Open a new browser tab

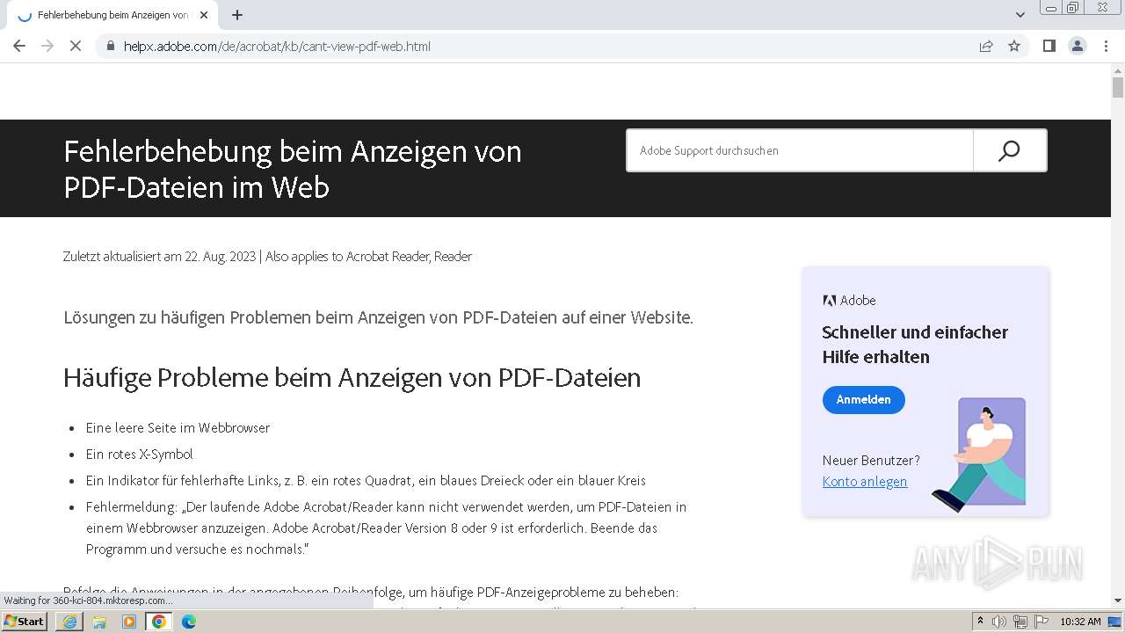(x=237, y=15)
